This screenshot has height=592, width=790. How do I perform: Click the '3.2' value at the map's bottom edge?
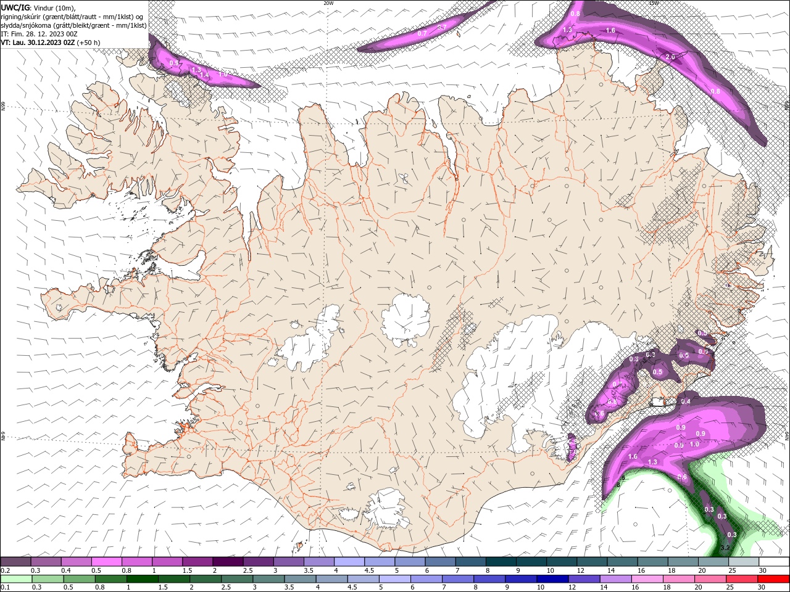(726, 547)
